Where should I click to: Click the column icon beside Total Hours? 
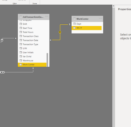21,32
